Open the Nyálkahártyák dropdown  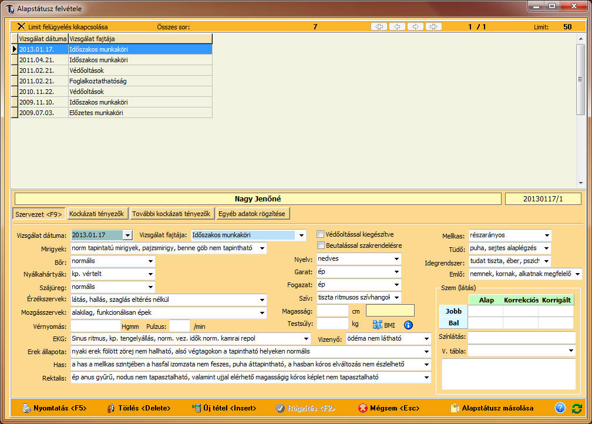(x=150, y=274)
